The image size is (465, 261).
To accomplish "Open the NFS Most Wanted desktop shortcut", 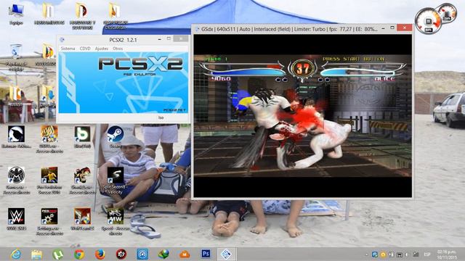I will coord(116,221).
